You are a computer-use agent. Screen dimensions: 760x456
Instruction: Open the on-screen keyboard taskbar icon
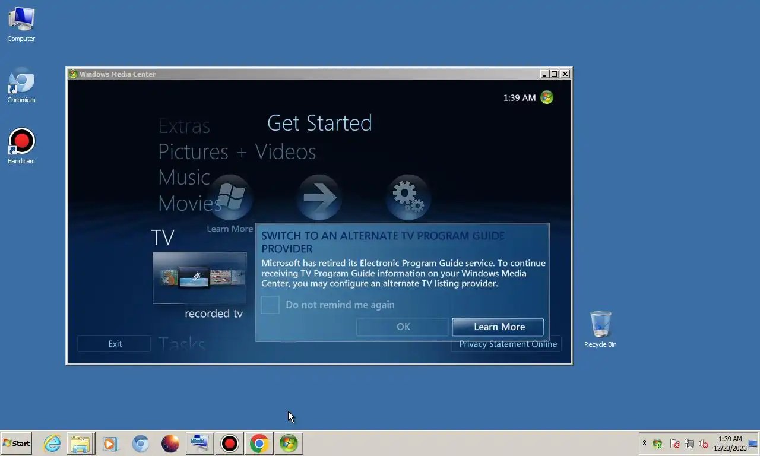coord(199,444)
